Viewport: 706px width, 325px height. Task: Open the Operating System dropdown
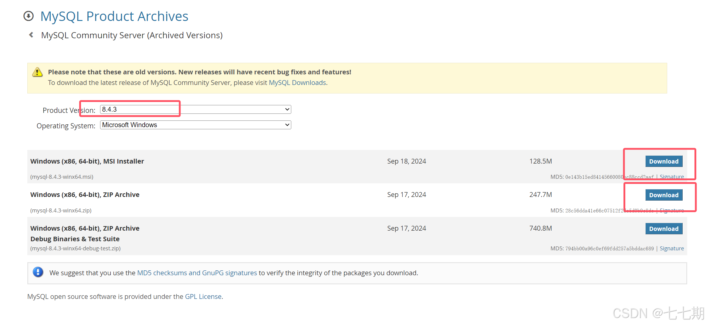(x=195, y=125)
